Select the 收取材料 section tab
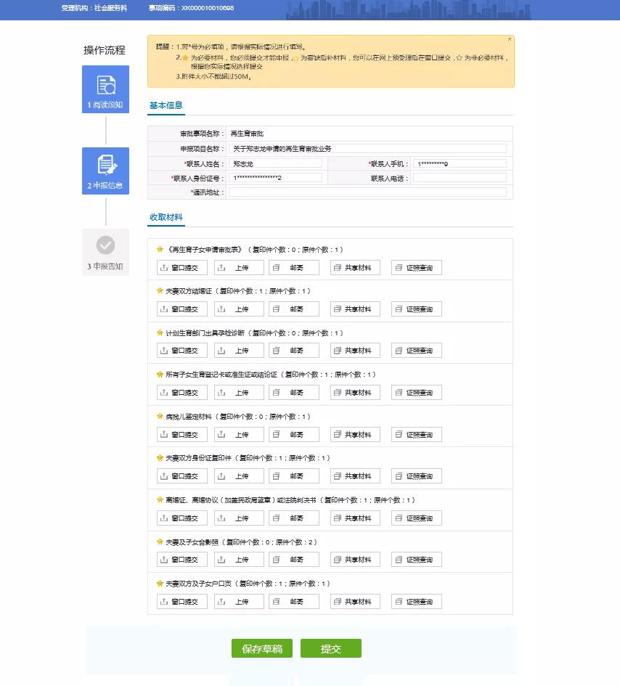Image resolution: width=620 pixels, height=686 pixels. 166,217
